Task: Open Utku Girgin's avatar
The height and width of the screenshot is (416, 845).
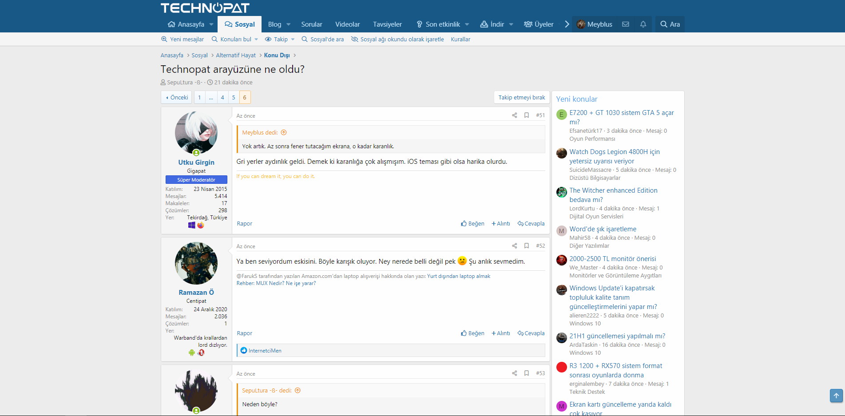Action: (196, 133)
